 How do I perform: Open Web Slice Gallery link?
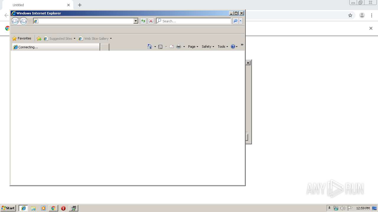click(x=94, y=39)
